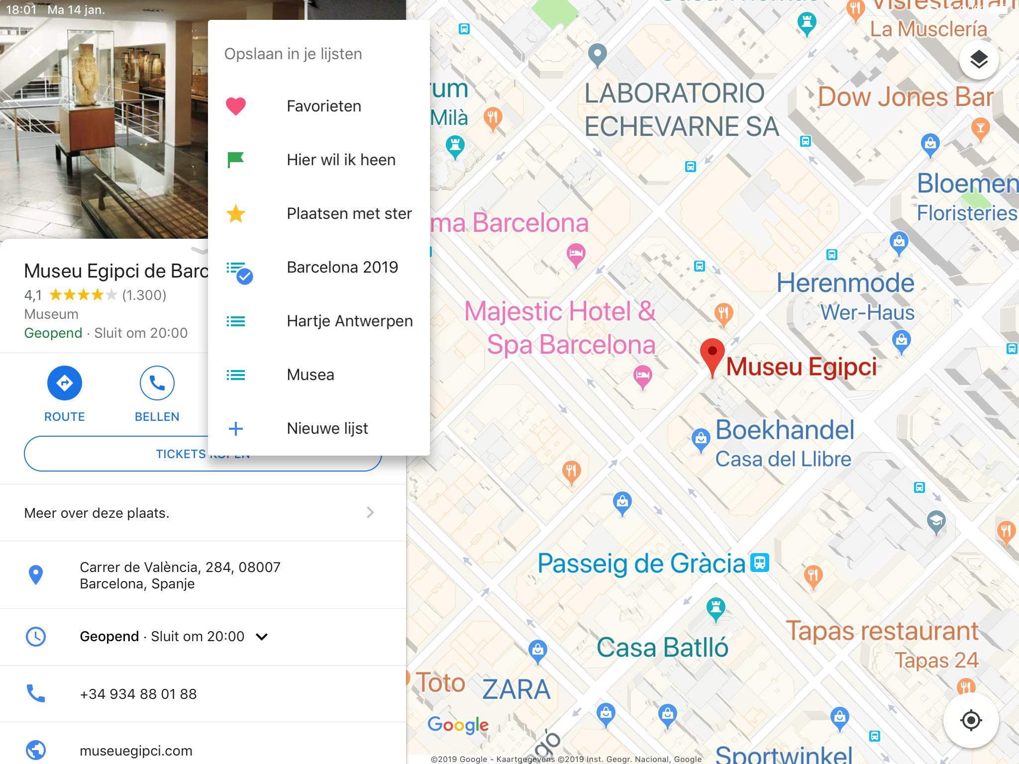Add place to Hartje Antwerpen list
This screenshot has height=764, width=1019.
click(x=319, y=321)
